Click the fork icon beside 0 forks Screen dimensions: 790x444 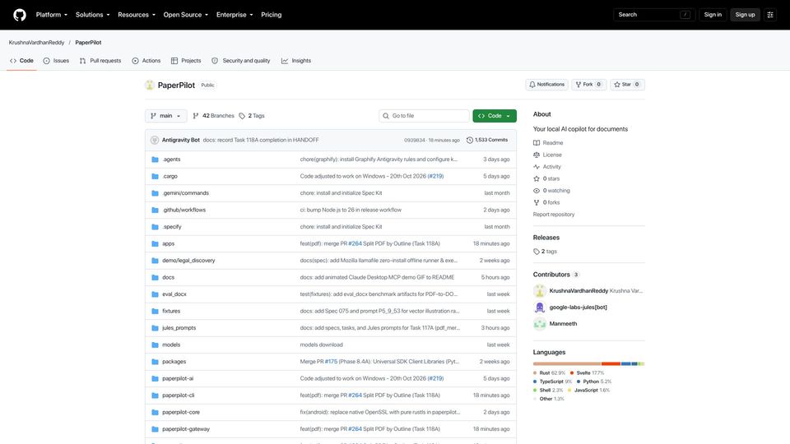(537, 202)
